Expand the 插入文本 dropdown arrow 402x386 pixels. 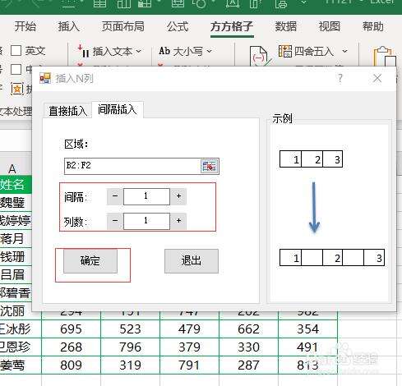(138, 51)
